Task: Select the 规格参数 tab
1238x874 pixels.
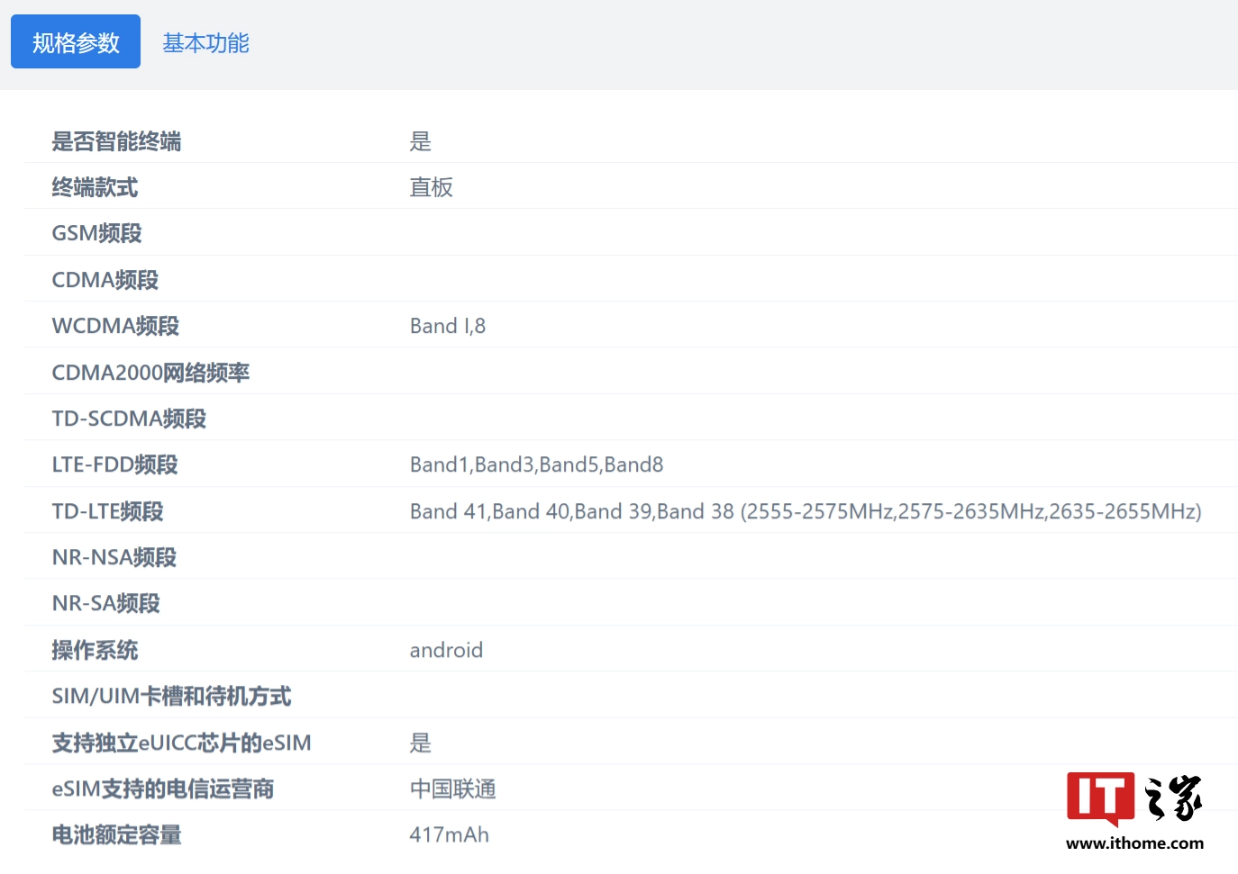Action: (75, 41)
